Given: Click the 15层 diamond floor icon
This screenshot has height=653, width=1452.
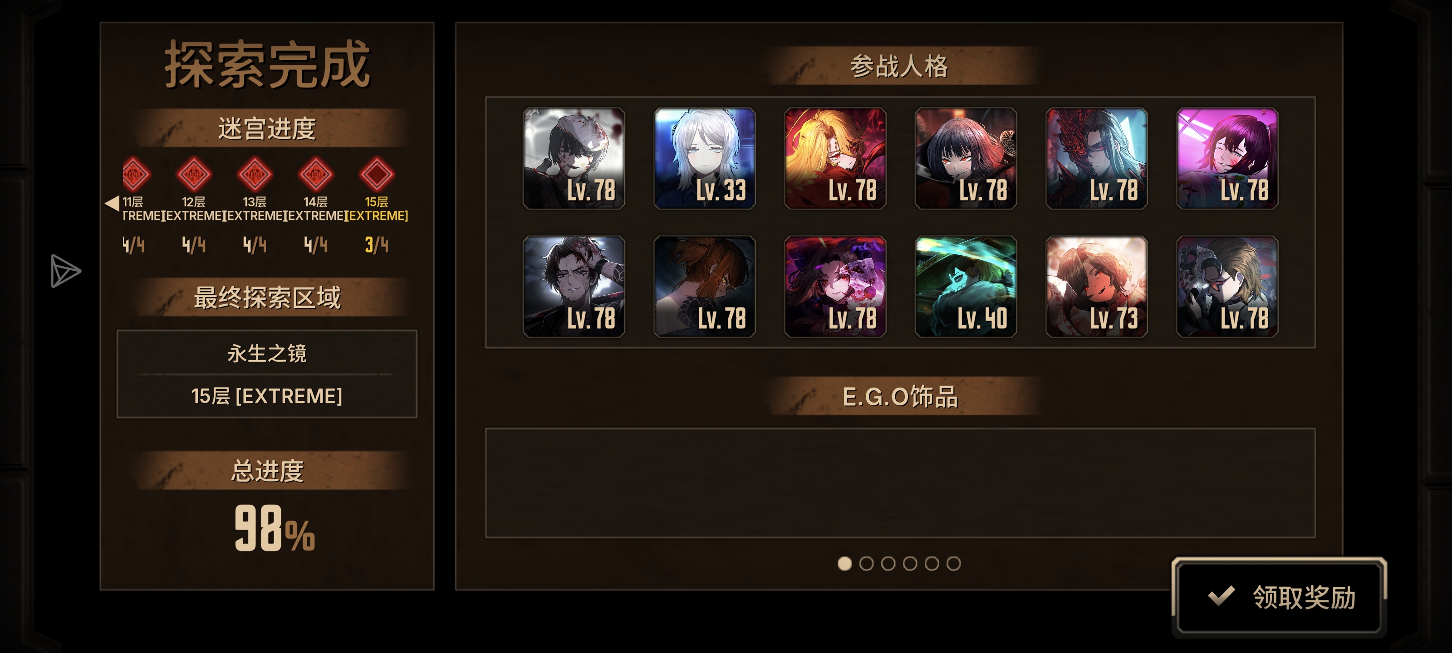Looking at the screenshot, I should click(x=377, y=174).
